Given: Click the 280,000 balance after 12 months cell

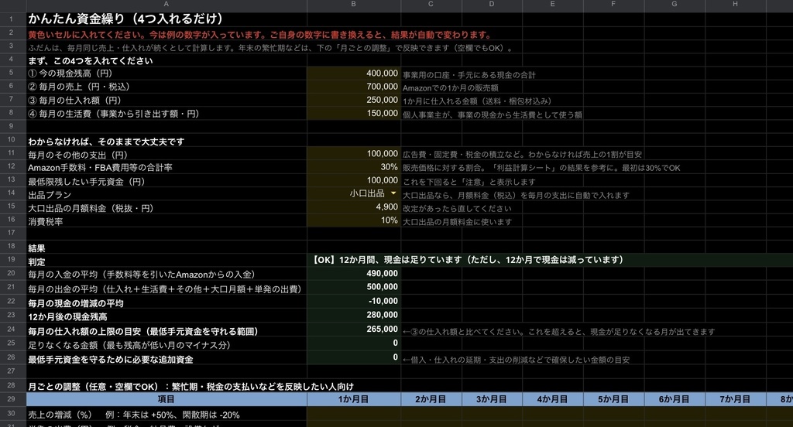Looking at the screenshot, I should coord(353,315).
